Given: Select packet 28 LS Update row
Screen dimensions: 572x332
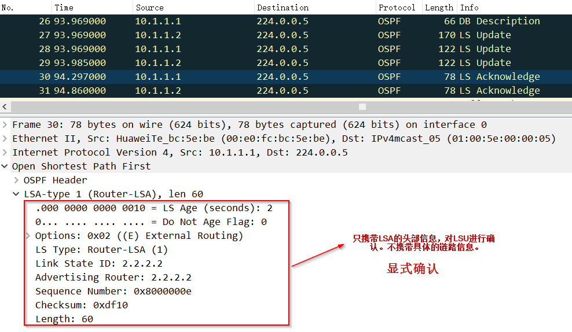Looking at the screenshot, I should (286, 49).
